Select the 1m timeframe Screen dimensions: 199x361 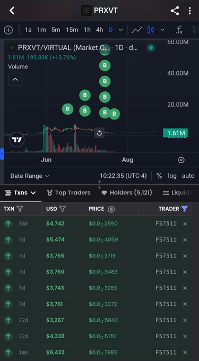41,30
